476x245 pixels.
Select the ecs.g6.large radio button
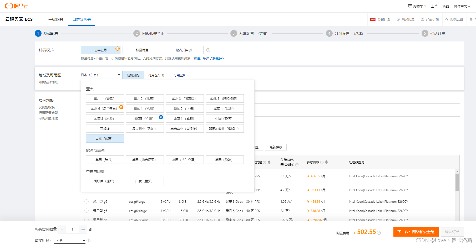point(87,201)
